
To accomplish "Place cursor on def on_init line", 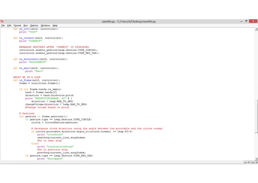I will click(x=36, y=29).
